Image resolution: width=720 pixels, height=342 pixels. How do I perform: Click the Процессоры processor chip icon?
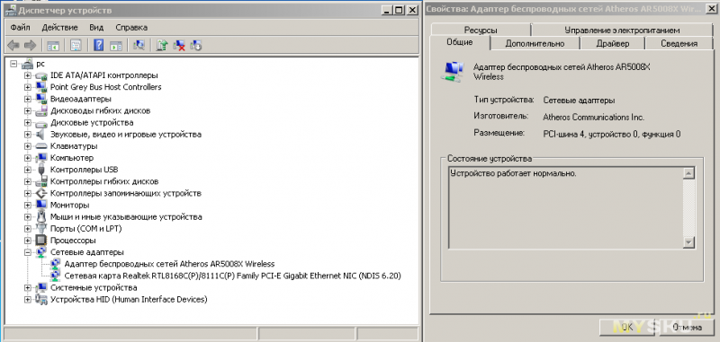pos(41,240)
